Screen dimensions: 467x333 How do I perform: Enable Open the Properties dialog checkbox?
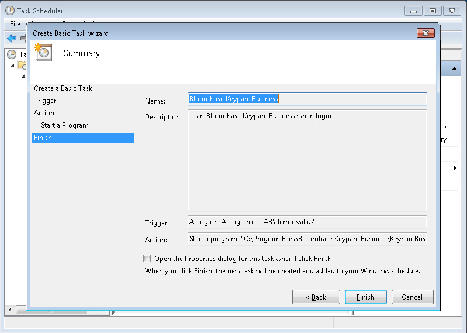click(147, 258)
